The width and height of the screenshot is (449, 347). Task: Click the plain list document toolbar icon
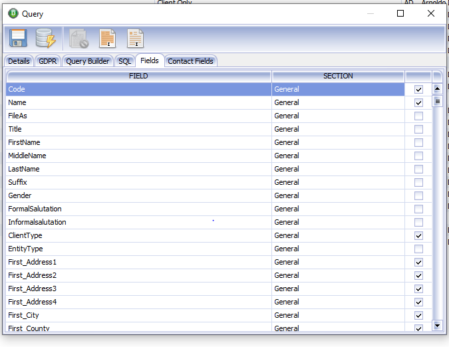[x=135, y=39]
